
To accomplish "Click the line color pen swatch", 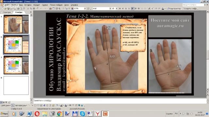I will [x=61, y=105].
